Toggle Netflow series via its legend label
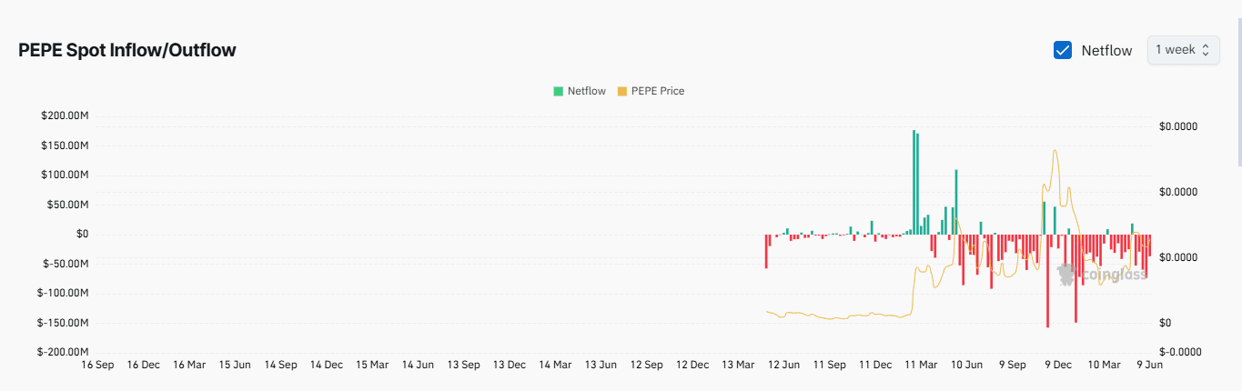The width and height of the screenshot is (1242, 391). click(x=586, y=91)
